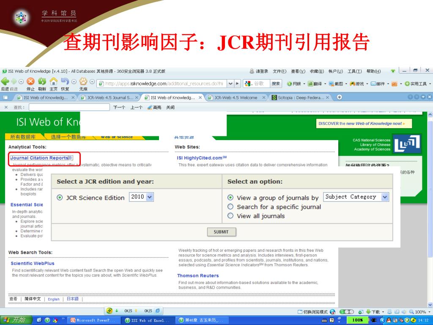Viewport: 433px width, 325px height.
Task: Click the blue Restore (恢复) arrow icon
Action: (x=65, y=81)
